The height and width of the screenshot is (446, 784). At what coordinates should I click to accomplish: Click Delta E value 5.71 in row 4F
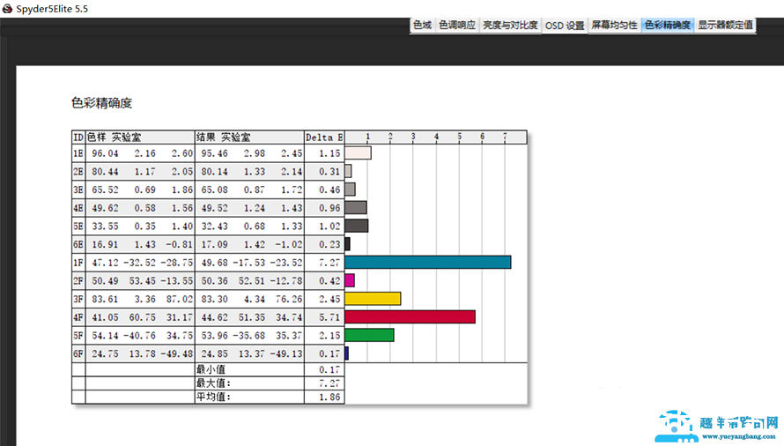[x=329, y=317]
